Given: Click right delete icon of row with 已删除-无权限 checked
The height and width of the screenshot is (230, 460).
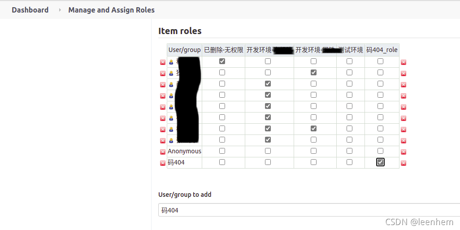Looking at the screenshot, I should pos(404,62).
